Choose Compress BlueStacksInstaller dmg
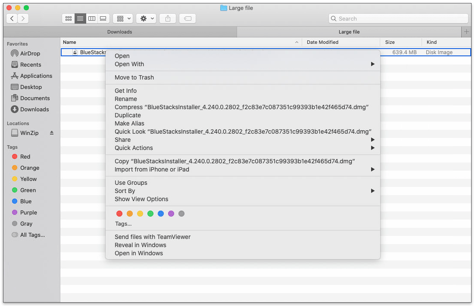The image size is (475, 306). click(x=243, y=107)
